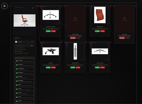
Task: Toggle the Hitem3D v1.5 model check
Action: coord(17,61)
